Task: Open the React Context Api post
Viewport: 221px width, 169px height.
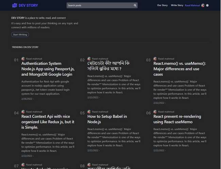Action: pyautogui.click(x=48, y=122)
